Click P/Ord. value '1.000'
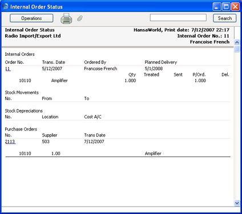242x214 pixels. [200, 81]
